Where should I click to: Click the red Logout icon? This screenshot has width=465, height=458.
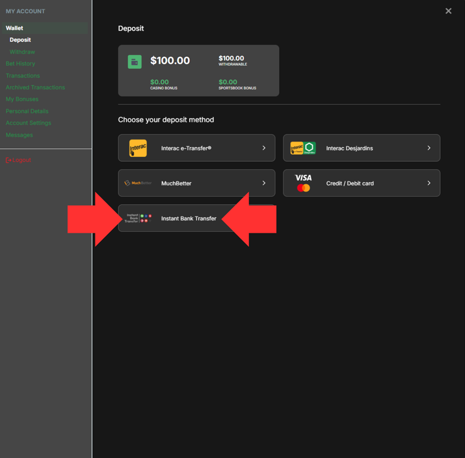[x=8, y=160]
